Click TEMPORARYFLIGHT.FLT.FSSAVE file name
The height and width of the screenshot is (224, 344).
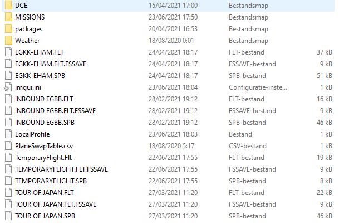pyautogui.click(x=61, y=169)
